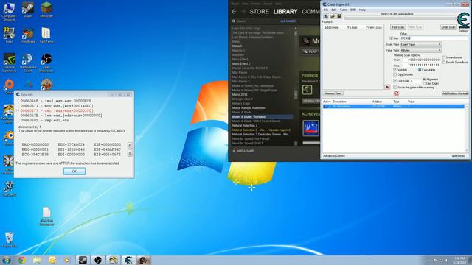Screen dimensions: 472x265
Task: Click the Cheat Engine logo Settings icon
Action: click(463, 21)
